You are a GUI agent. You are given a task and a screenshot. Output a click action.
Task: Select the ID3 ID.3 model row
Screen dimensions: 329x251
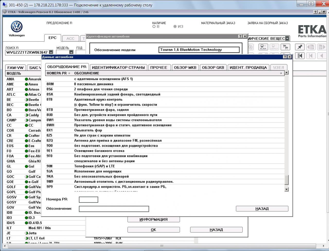point(46,218)
